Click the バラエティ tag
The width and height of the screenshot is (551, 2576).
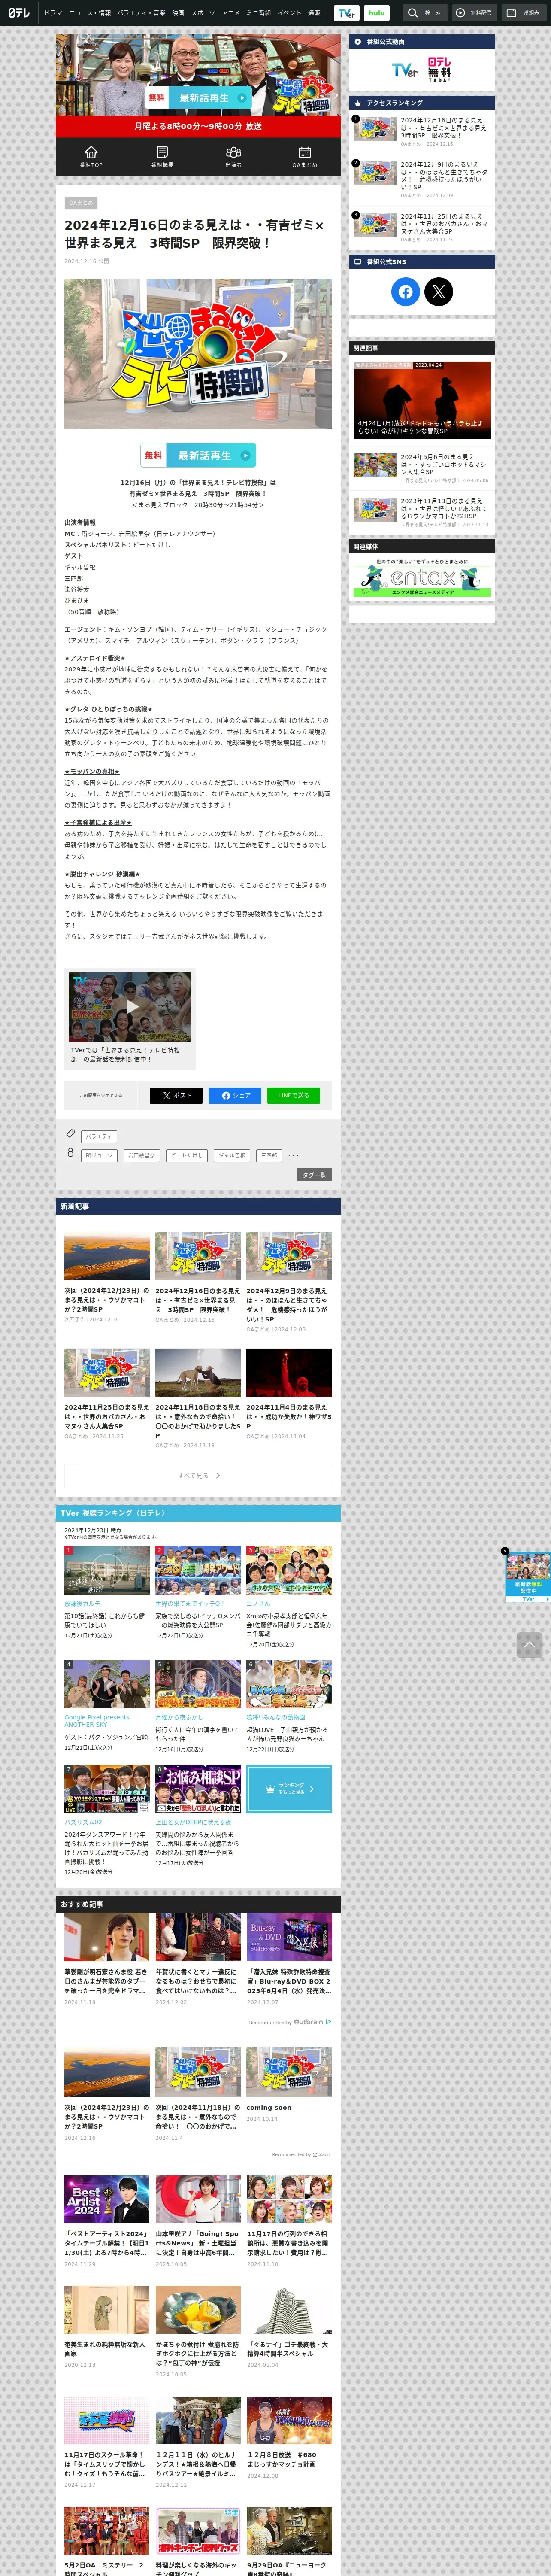tap(99, 1136)
